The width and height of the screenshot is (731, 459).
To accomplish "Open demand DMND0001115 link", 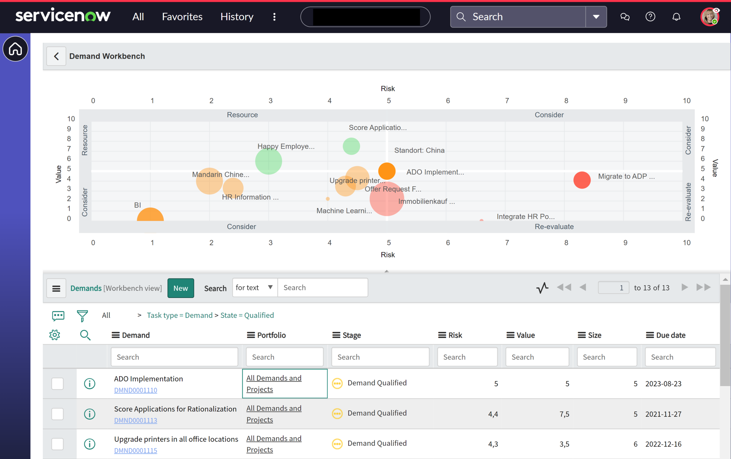I will point(136,451).
